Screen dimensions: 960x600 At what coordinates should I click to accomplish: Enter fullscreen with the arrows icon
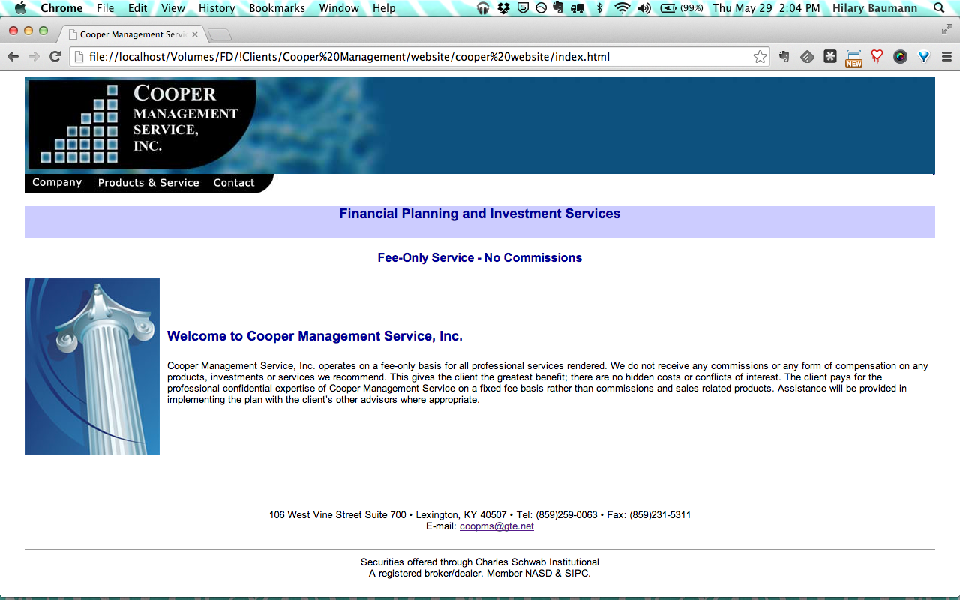pos(947,29)
